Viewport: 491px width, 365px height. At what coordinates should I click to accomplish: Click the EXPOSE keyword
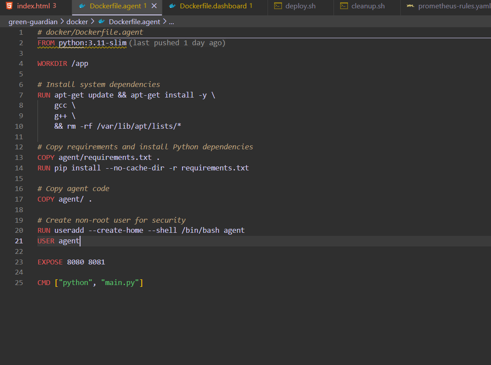click(x=50, y=262)
